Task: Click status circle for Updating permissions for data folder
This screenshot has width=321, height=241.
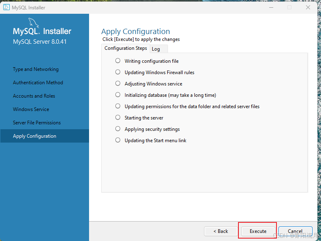Action: tap(118, 106)
